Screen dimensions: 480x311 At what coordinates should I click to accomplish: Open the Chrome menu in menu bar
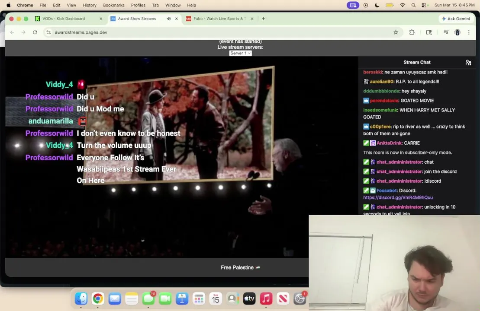pyautogui.click(x=25, y=5)
